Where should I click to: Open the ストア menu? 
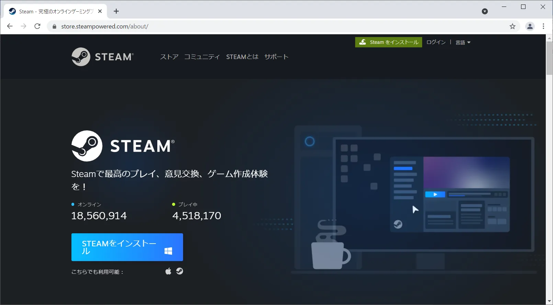pyautogui.click(x=169, y=57)
